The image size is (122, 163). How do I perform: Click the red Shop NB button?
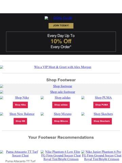pyautogui.click(x=20, y=121)
